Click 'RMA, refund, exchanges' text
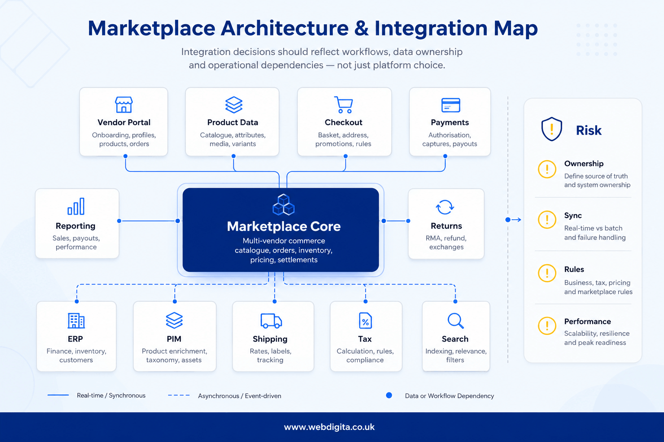 click(446, 243)
